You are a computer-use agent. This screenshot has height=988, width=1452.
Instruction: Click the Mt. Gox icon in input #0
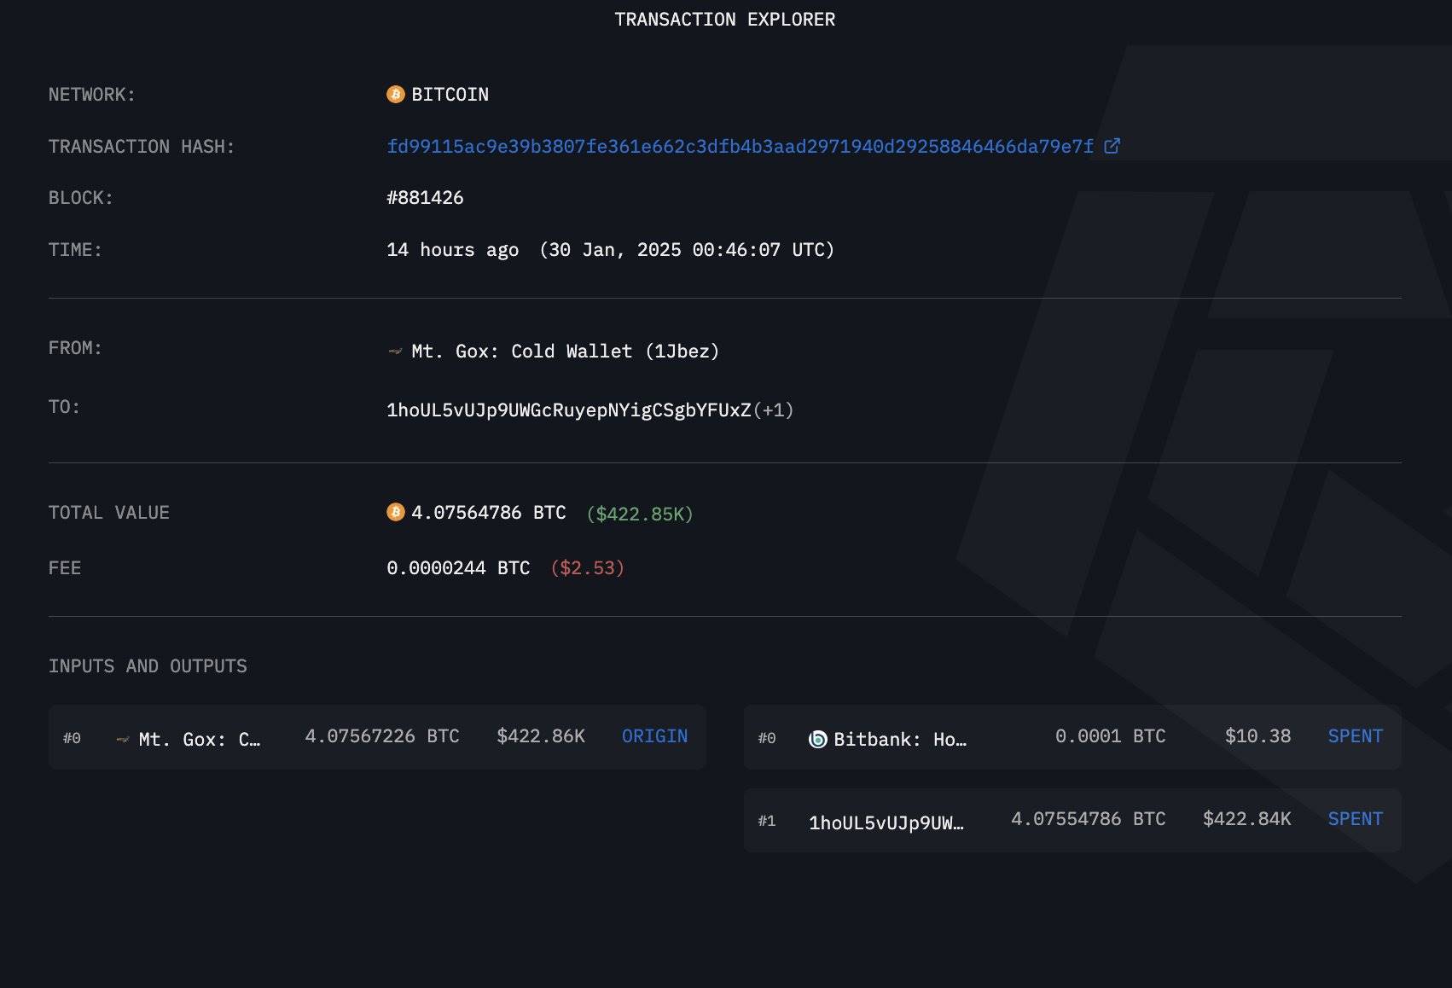pos(121,737)
